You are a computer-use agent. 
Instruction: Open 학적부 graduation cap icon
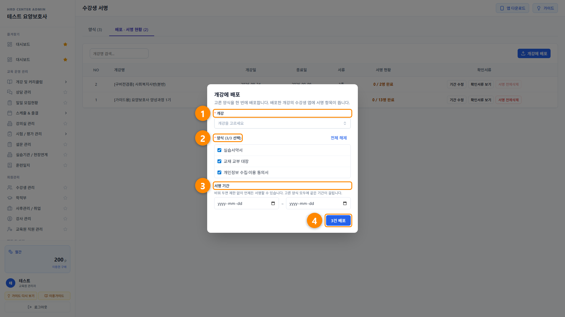coord(10,198)
